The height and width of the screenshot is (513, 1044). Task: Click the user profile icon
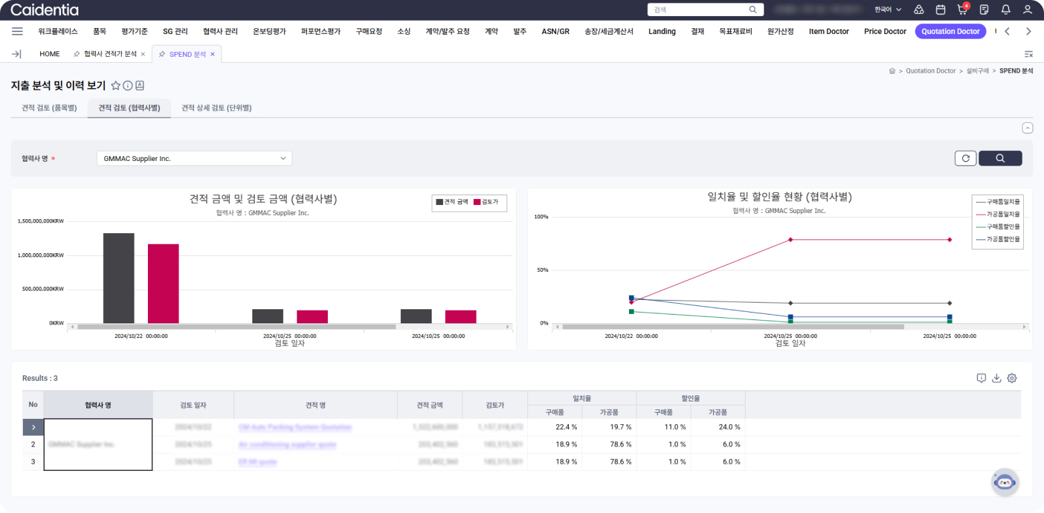[x=1027, y=9]
